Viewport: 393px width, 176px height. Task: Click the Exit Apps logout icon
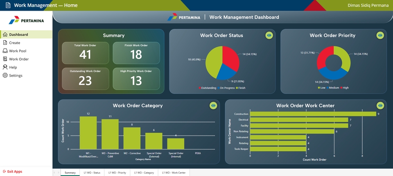[x=4, y=171]
